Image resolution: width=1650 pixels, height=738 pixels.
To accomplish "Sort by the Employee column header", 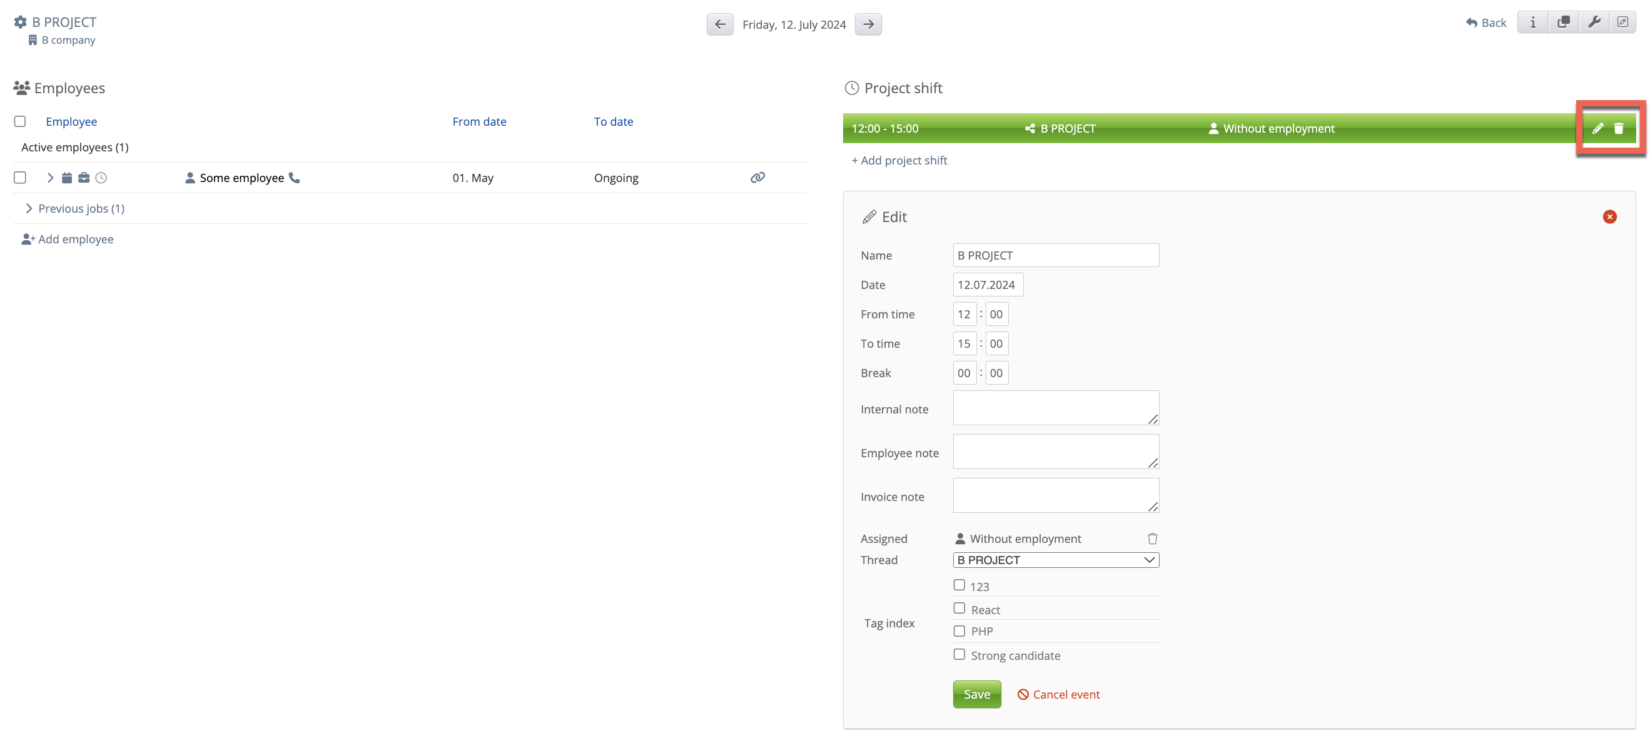I will pyautogui.click(x=71, y=121).
